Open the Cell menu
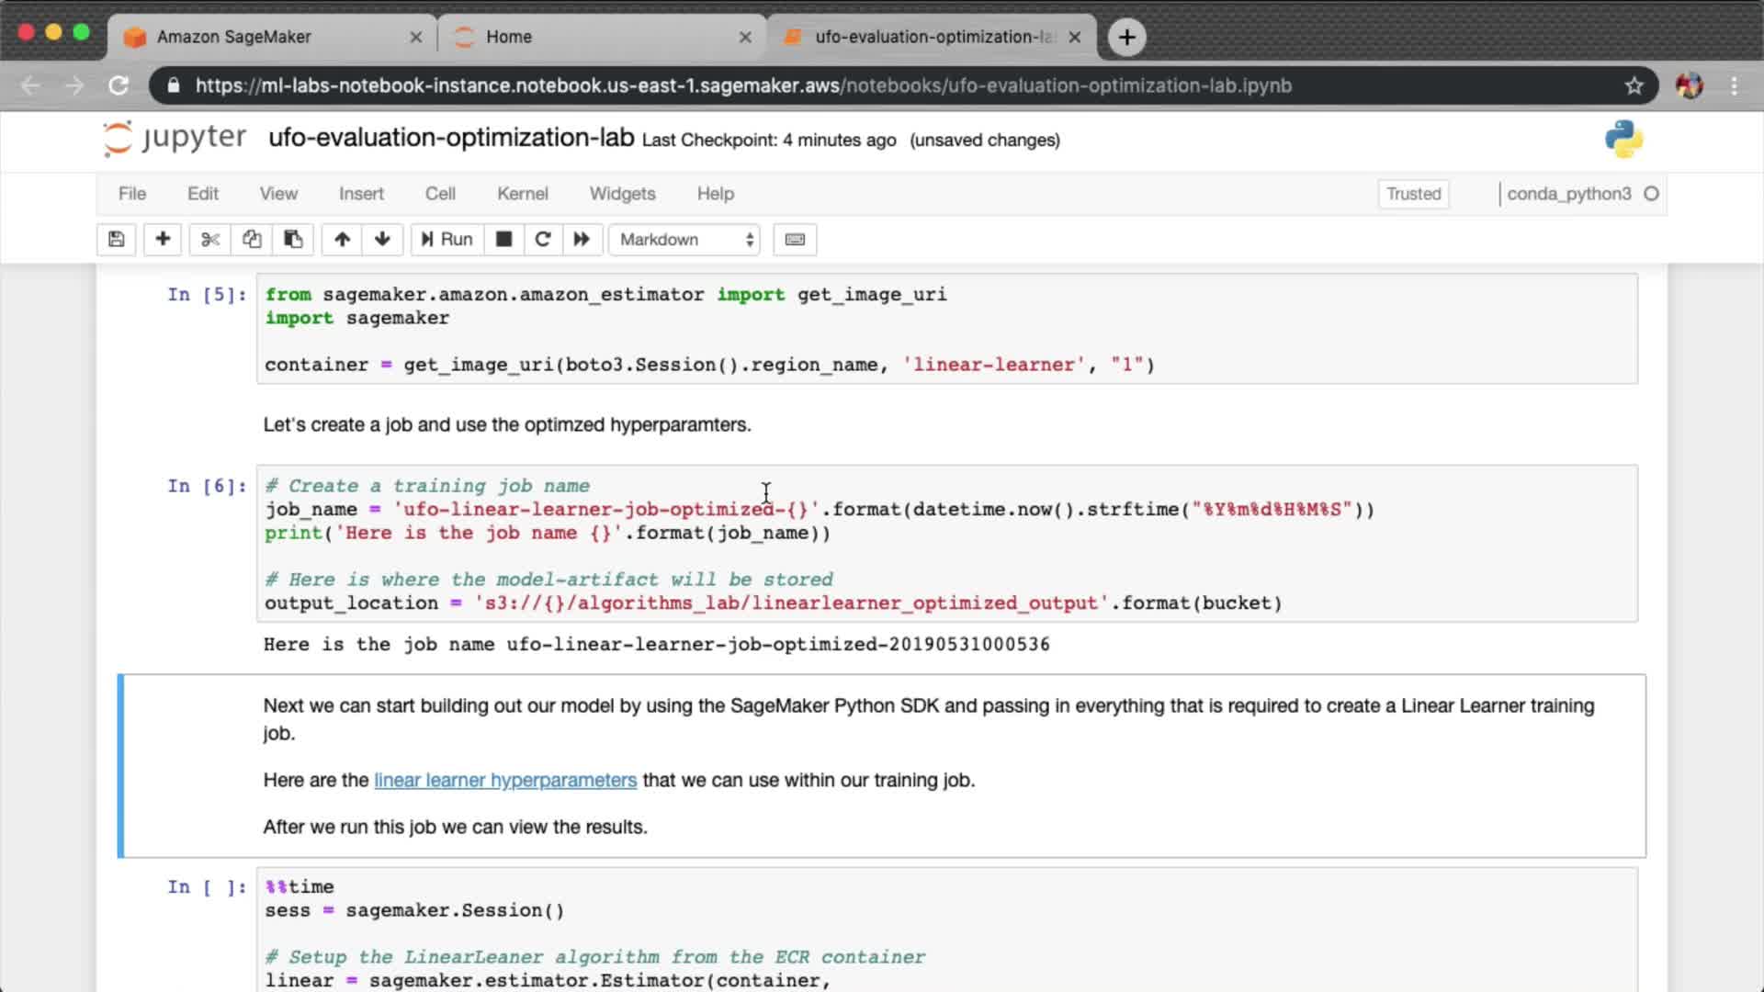 coord(440,194)
